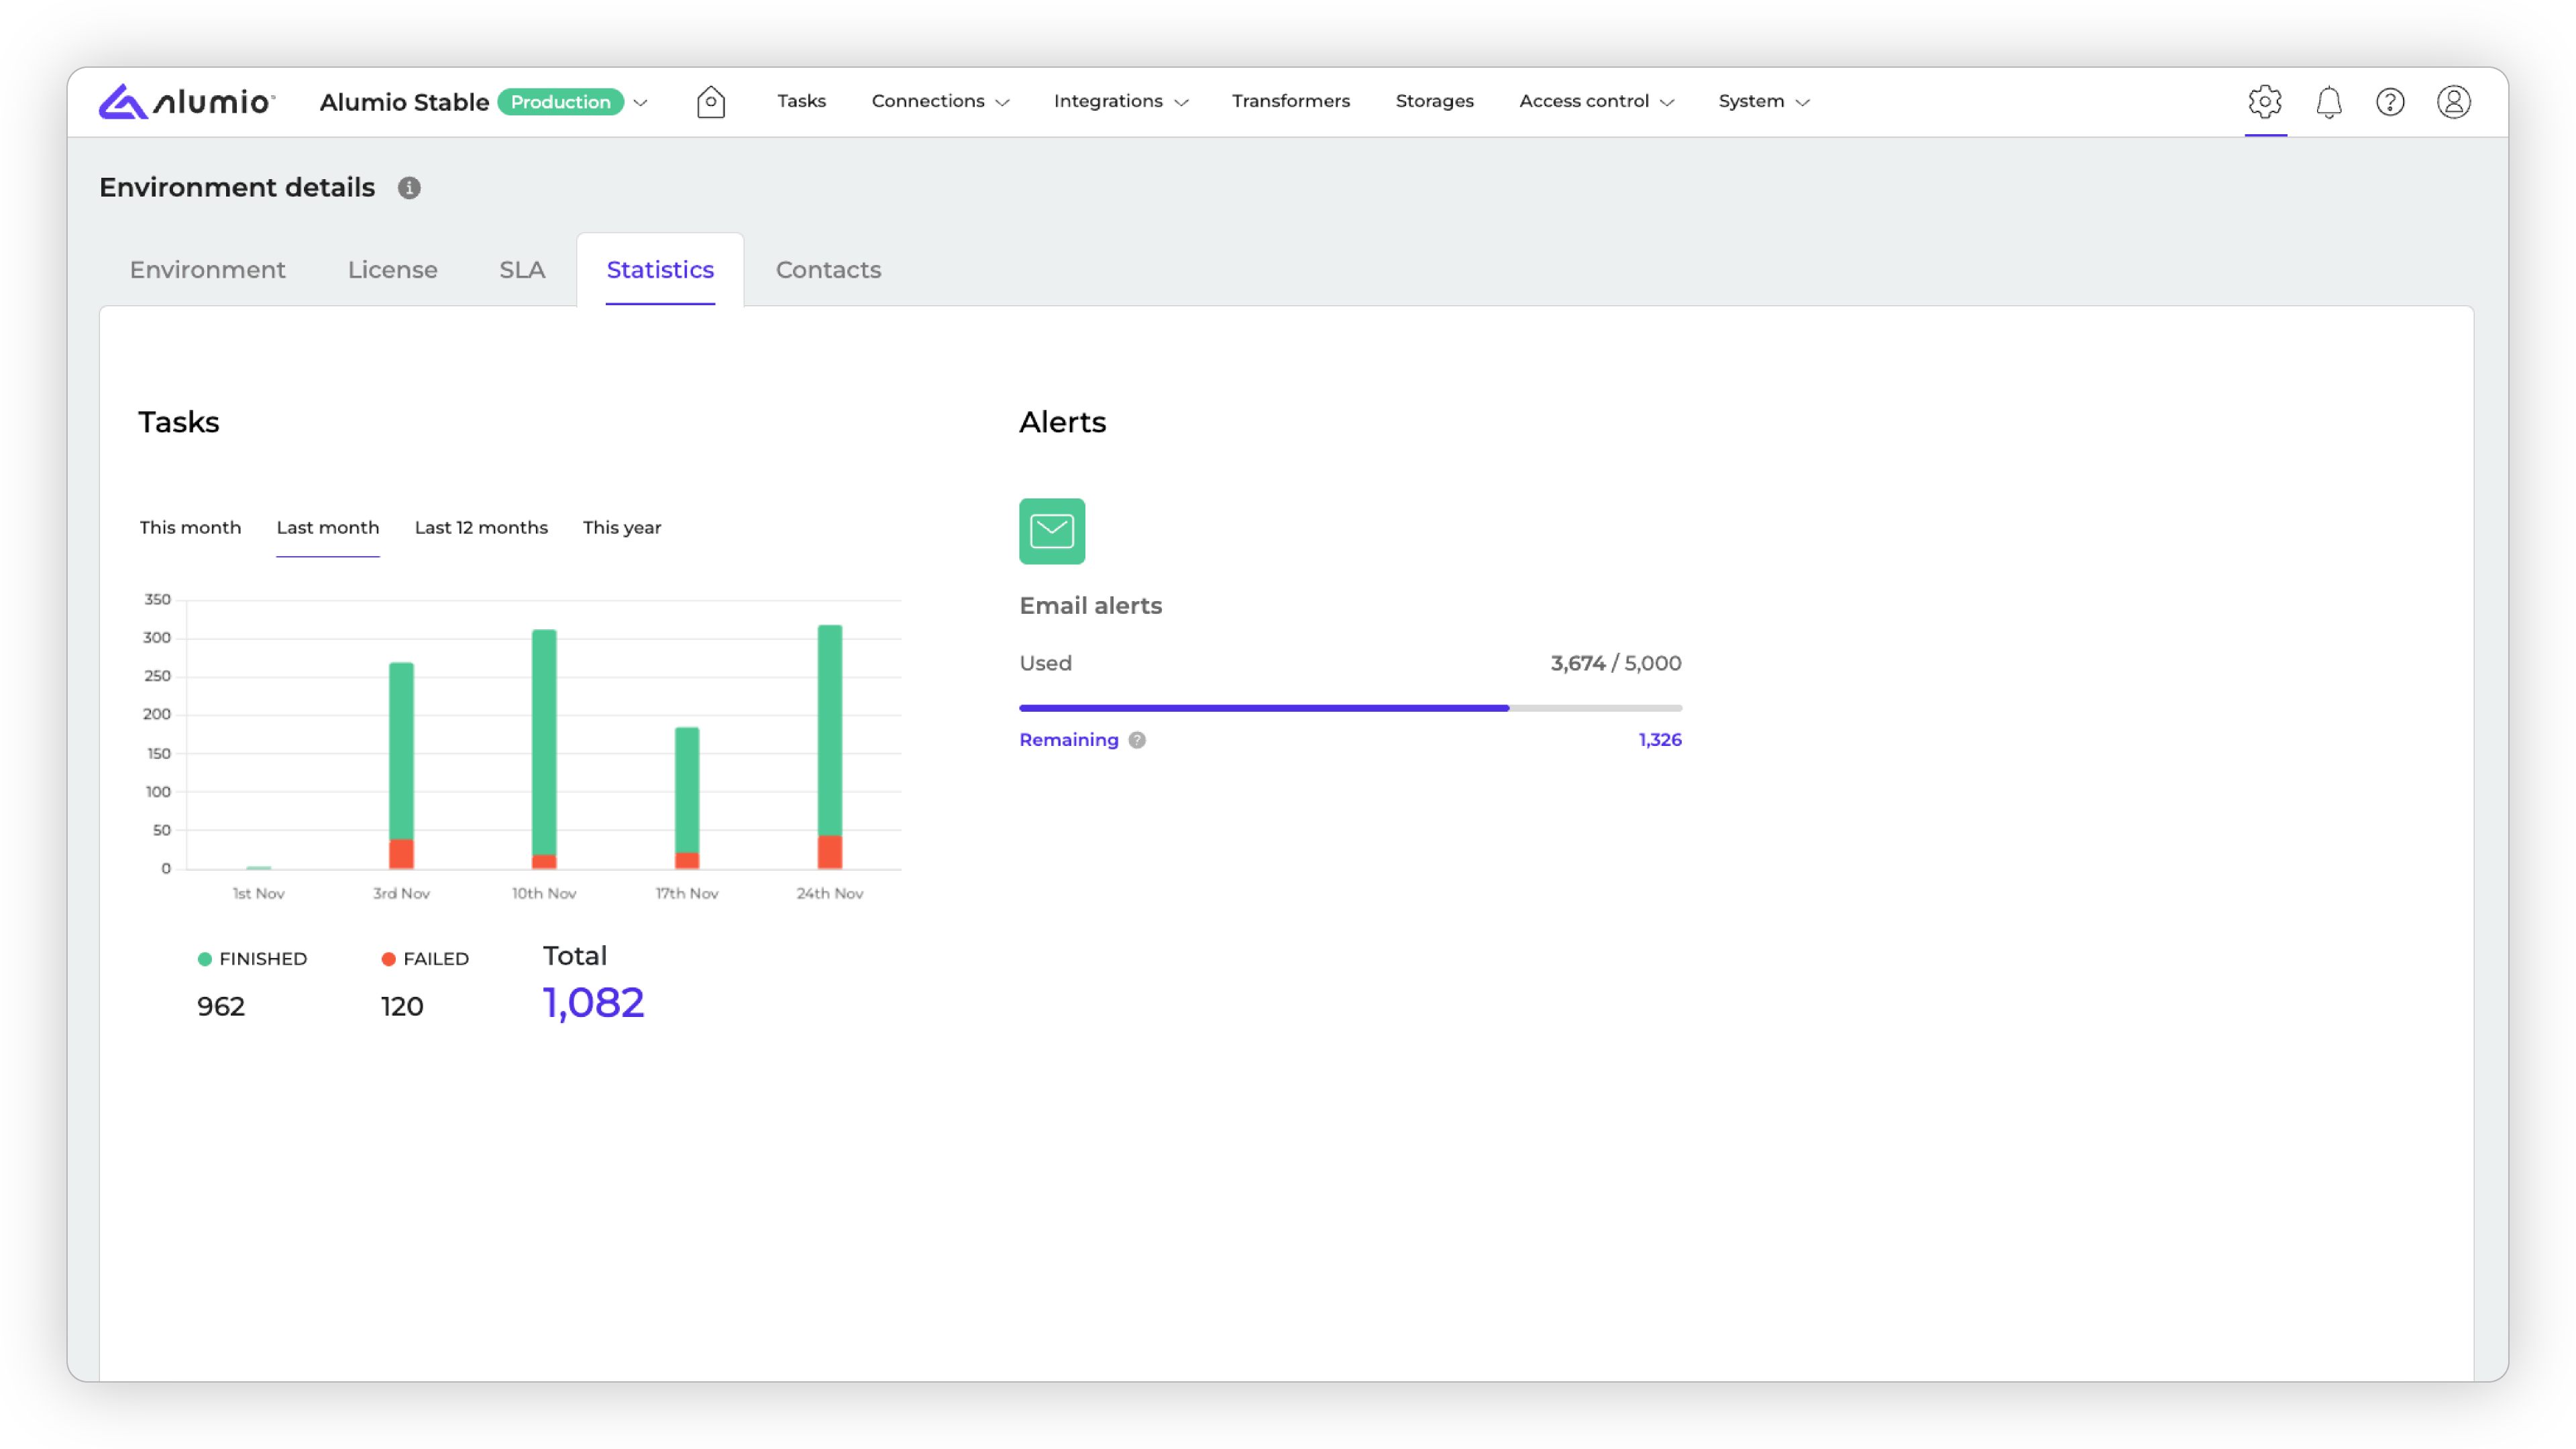
Task: Open the home dashboard icon
Action: 710,102
